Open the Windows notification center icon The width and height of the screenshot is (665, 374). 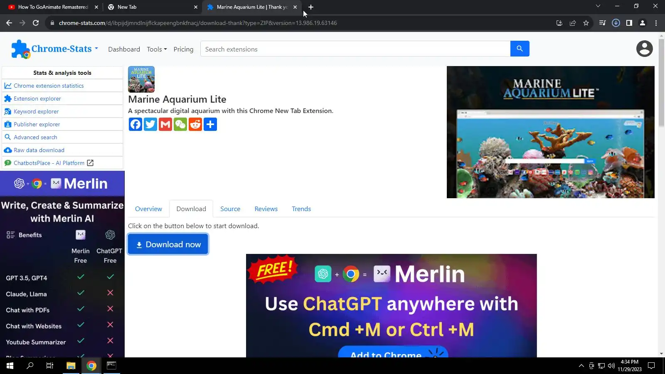[x=652, y=366]
